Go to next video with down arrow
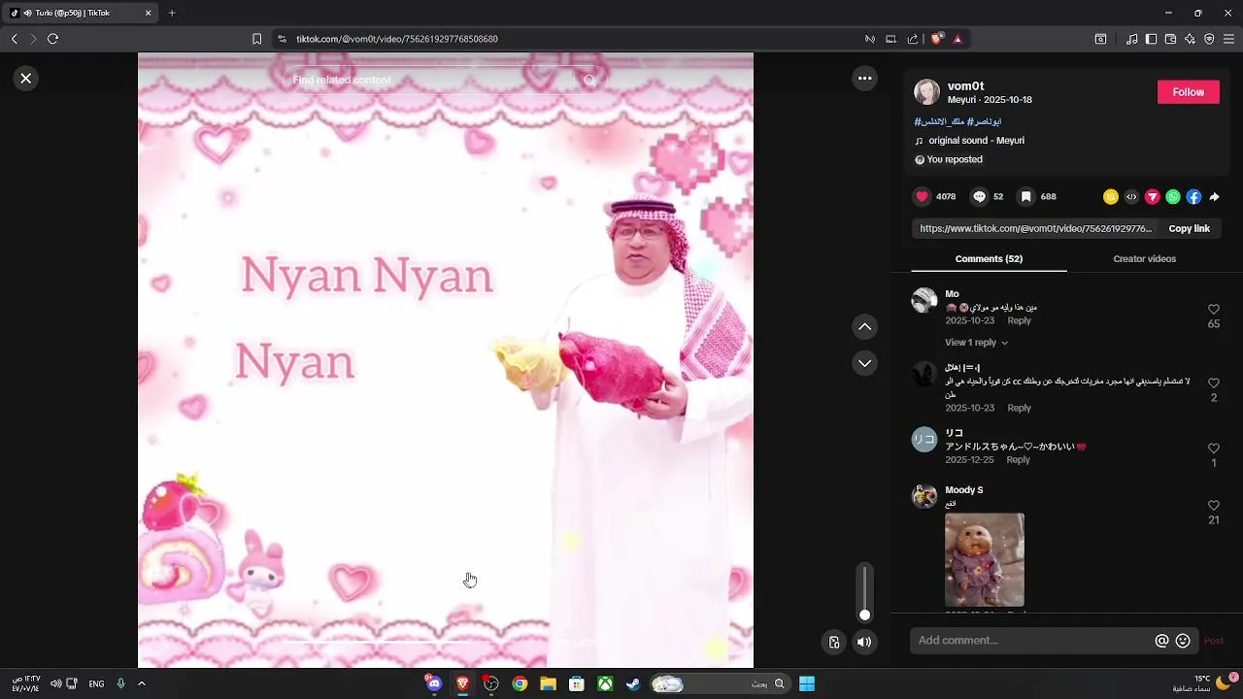 click(864, 363)
